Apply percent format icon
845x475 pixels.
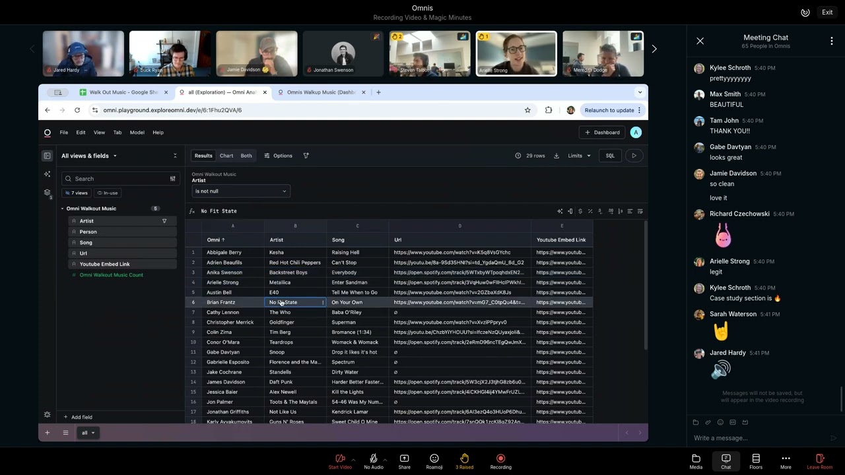[x=590, y=211]
